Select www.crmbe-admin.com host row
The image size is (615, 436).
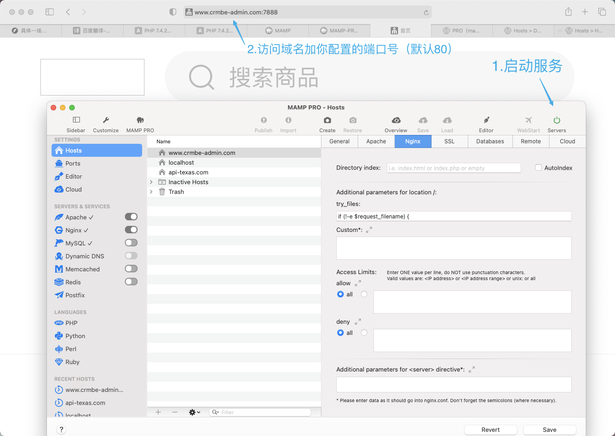(234, 153)
